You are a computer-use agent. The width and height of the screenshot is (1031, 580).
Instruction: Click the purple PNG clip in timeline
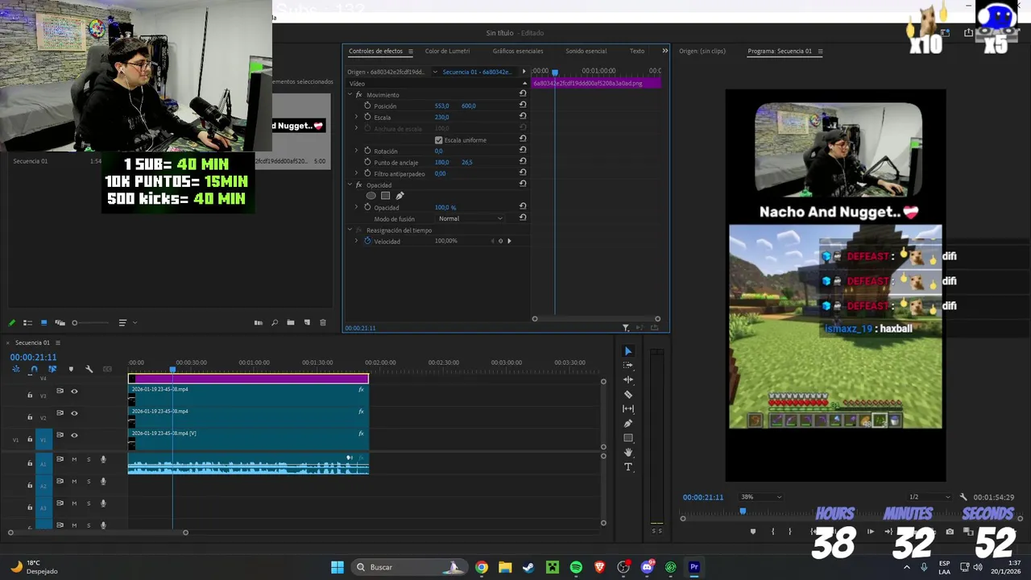[248, 379]
